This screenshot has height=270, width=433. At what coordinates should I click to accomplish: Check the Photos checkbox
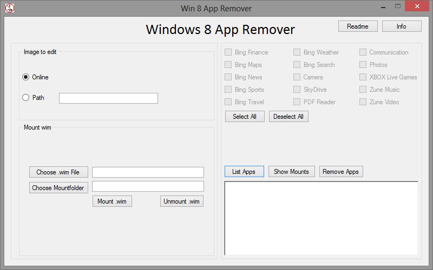[363, 64]
